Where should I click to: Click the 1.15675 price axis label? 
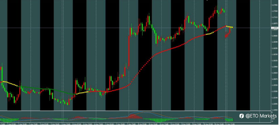pyautogui.click(x=275, y=79)
